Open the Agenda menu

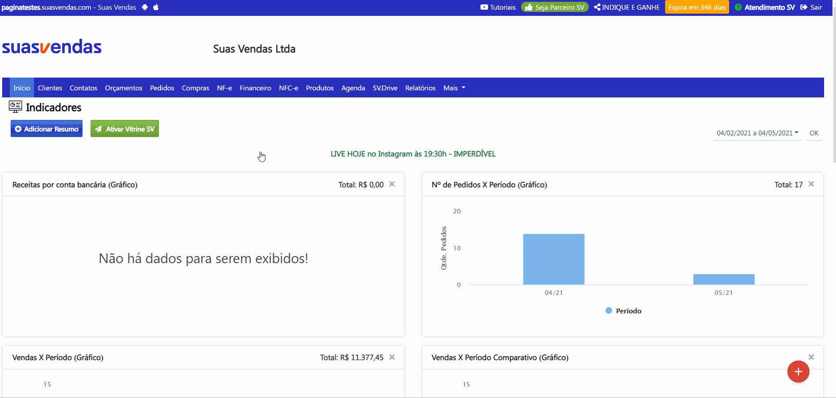point(353,88)
